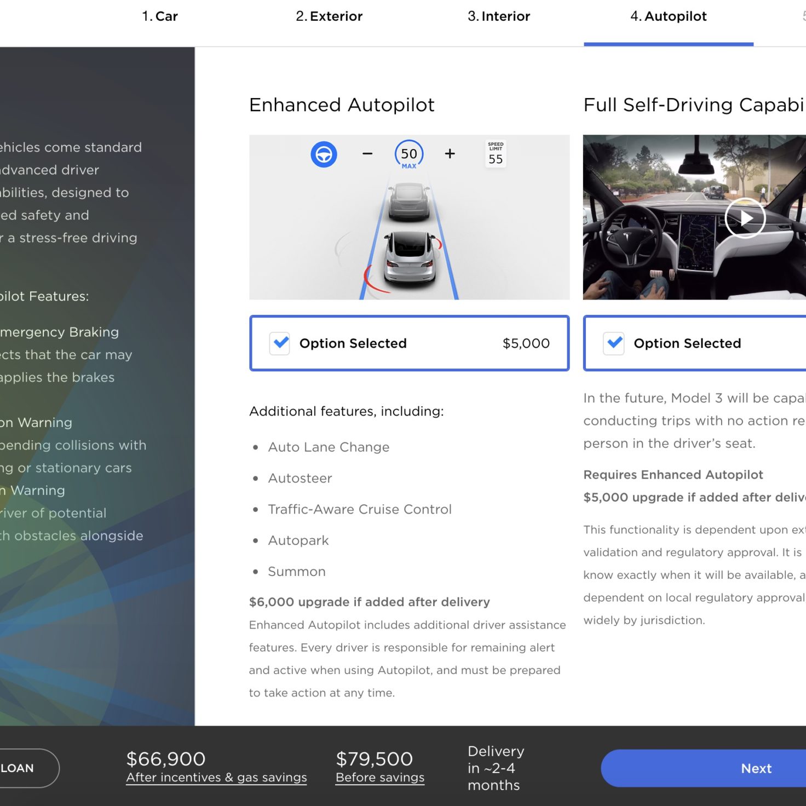Switch to the 2. Exterior tab

[x=329, y=16]
